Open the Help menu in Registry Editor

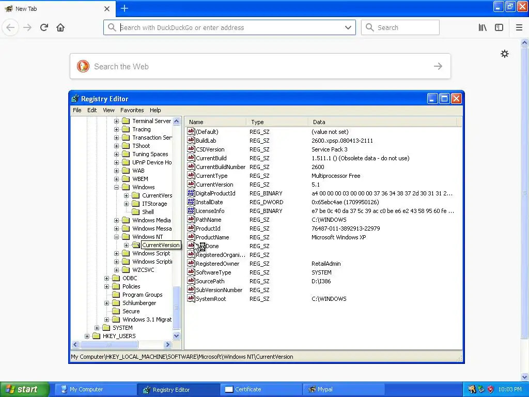(155, 110)
